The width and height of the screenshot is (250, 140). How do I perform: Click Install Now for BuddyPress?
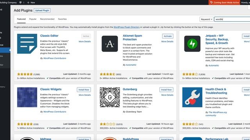(x=166, y=139)
